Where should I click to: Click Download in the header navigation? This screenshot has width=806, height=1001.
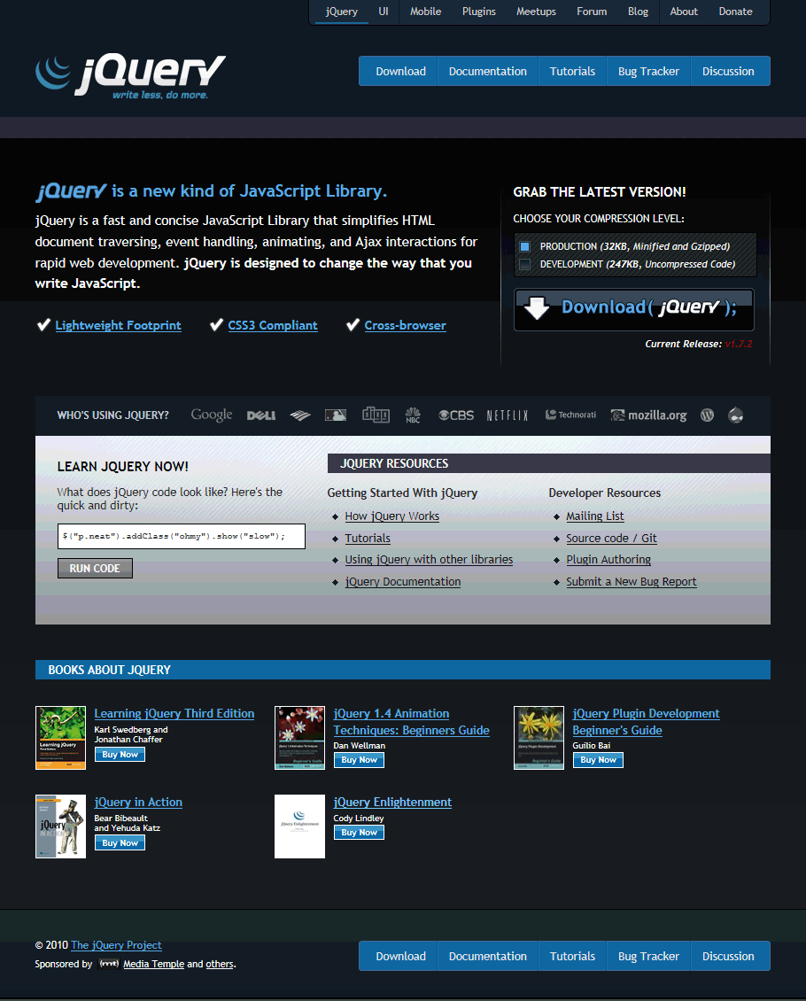point(400,71)
